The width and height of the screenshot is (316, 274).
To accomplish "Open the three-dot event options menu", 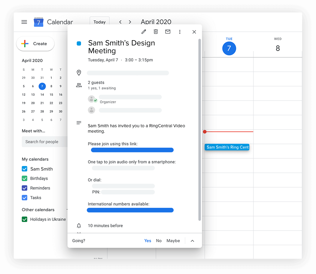I will pos(180,32).
